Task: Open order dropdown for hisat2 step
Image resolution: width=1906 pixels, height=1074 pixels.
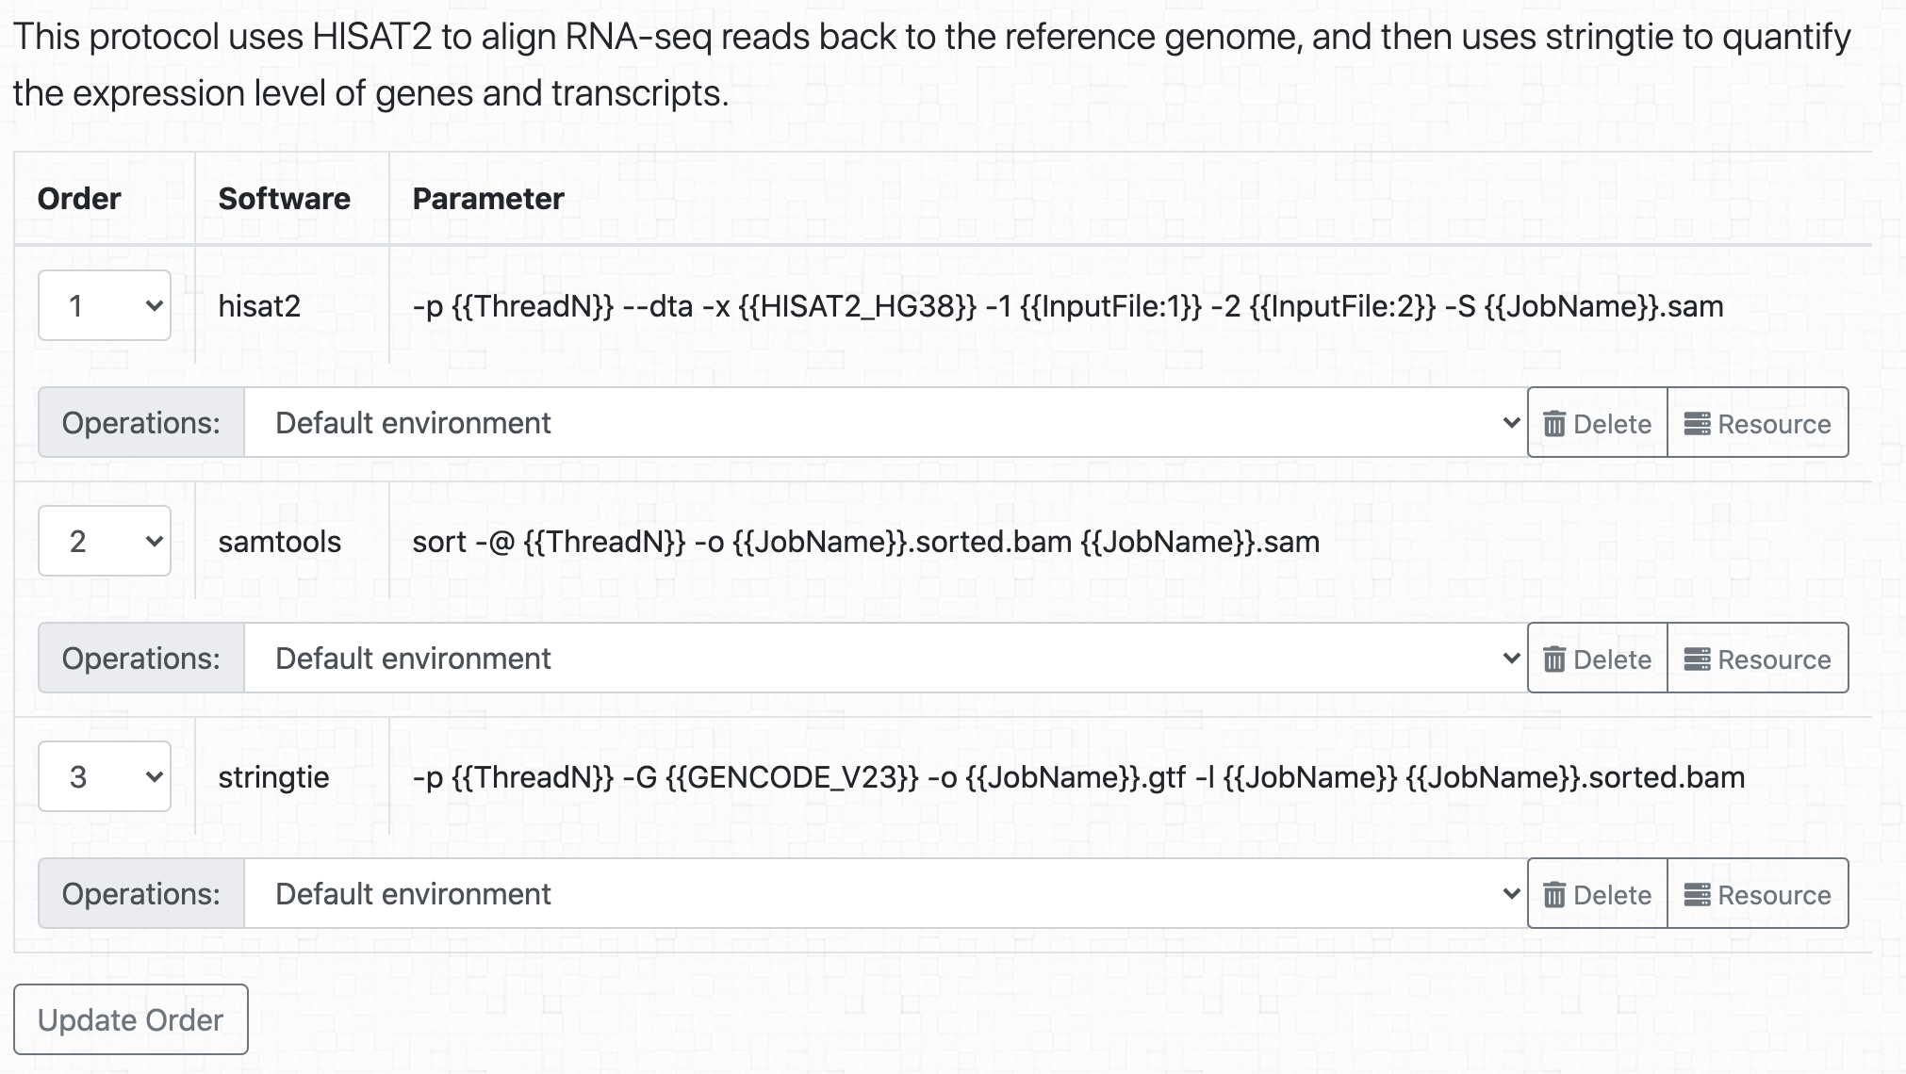Action: 105,305
